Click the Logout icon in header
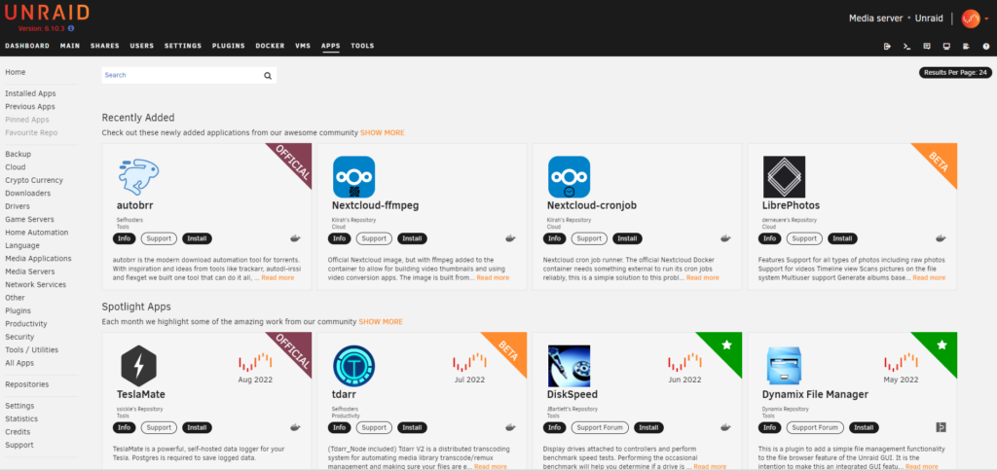 click(888, 46)
